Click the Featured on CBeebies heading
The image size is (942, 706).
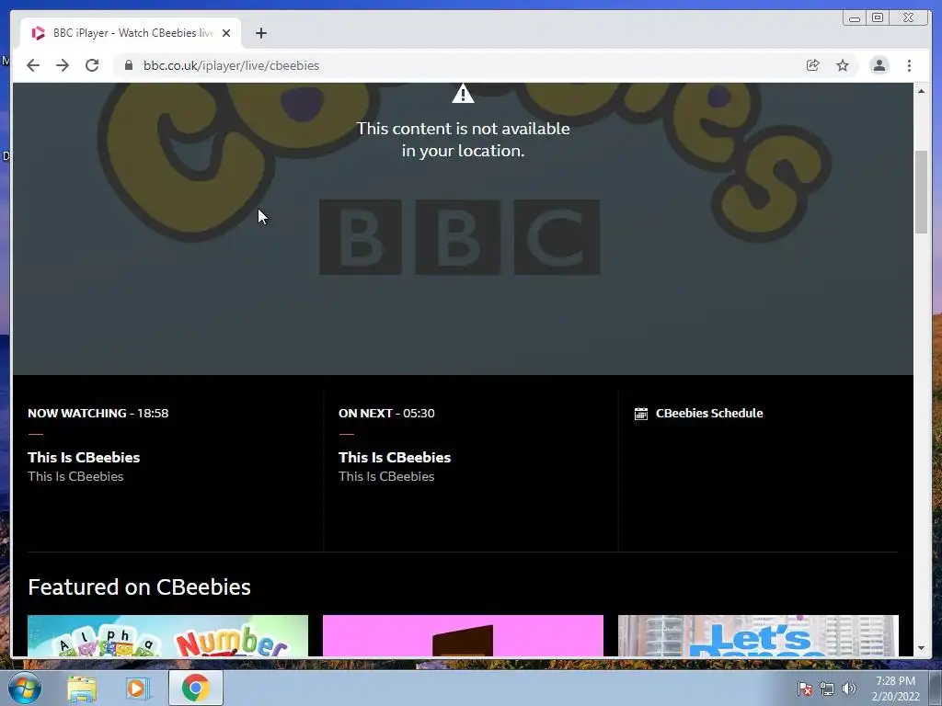[139, 587]
